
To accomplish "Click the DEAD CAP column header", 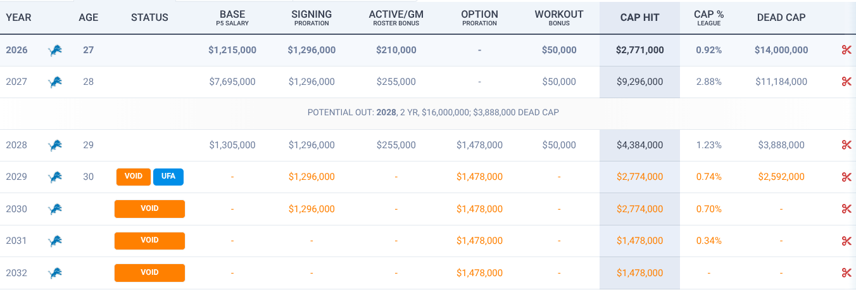I will coord(781,17).
